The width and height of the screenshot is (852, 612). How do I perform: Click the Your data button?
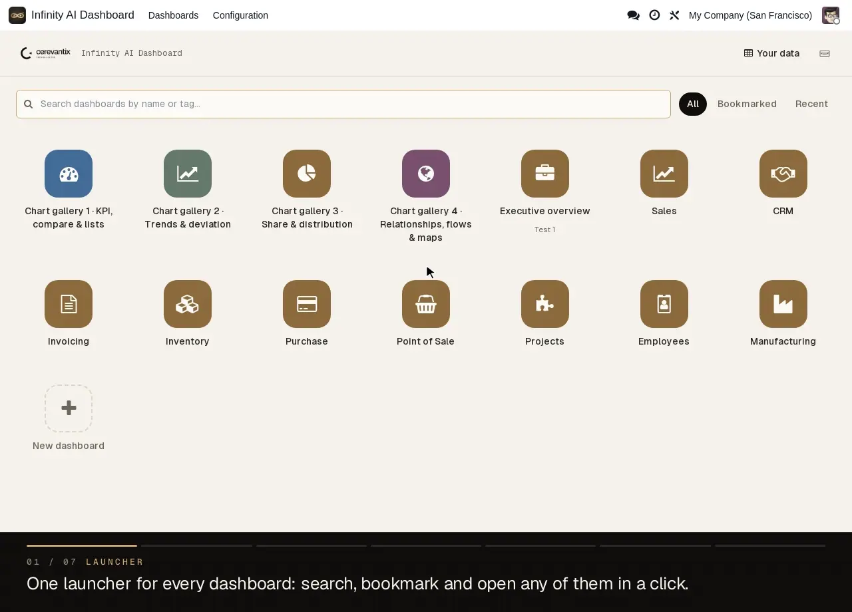pos(771,53)
